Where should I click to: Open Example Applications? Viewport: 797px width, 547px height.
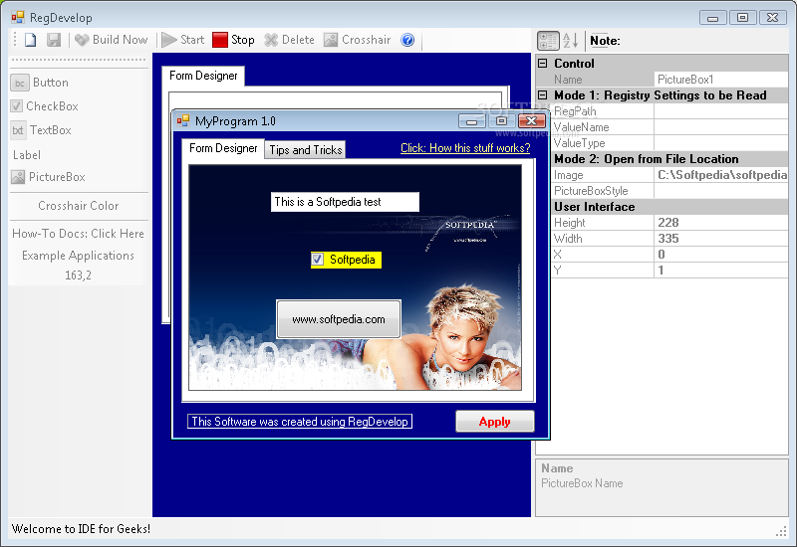point(79,256)
